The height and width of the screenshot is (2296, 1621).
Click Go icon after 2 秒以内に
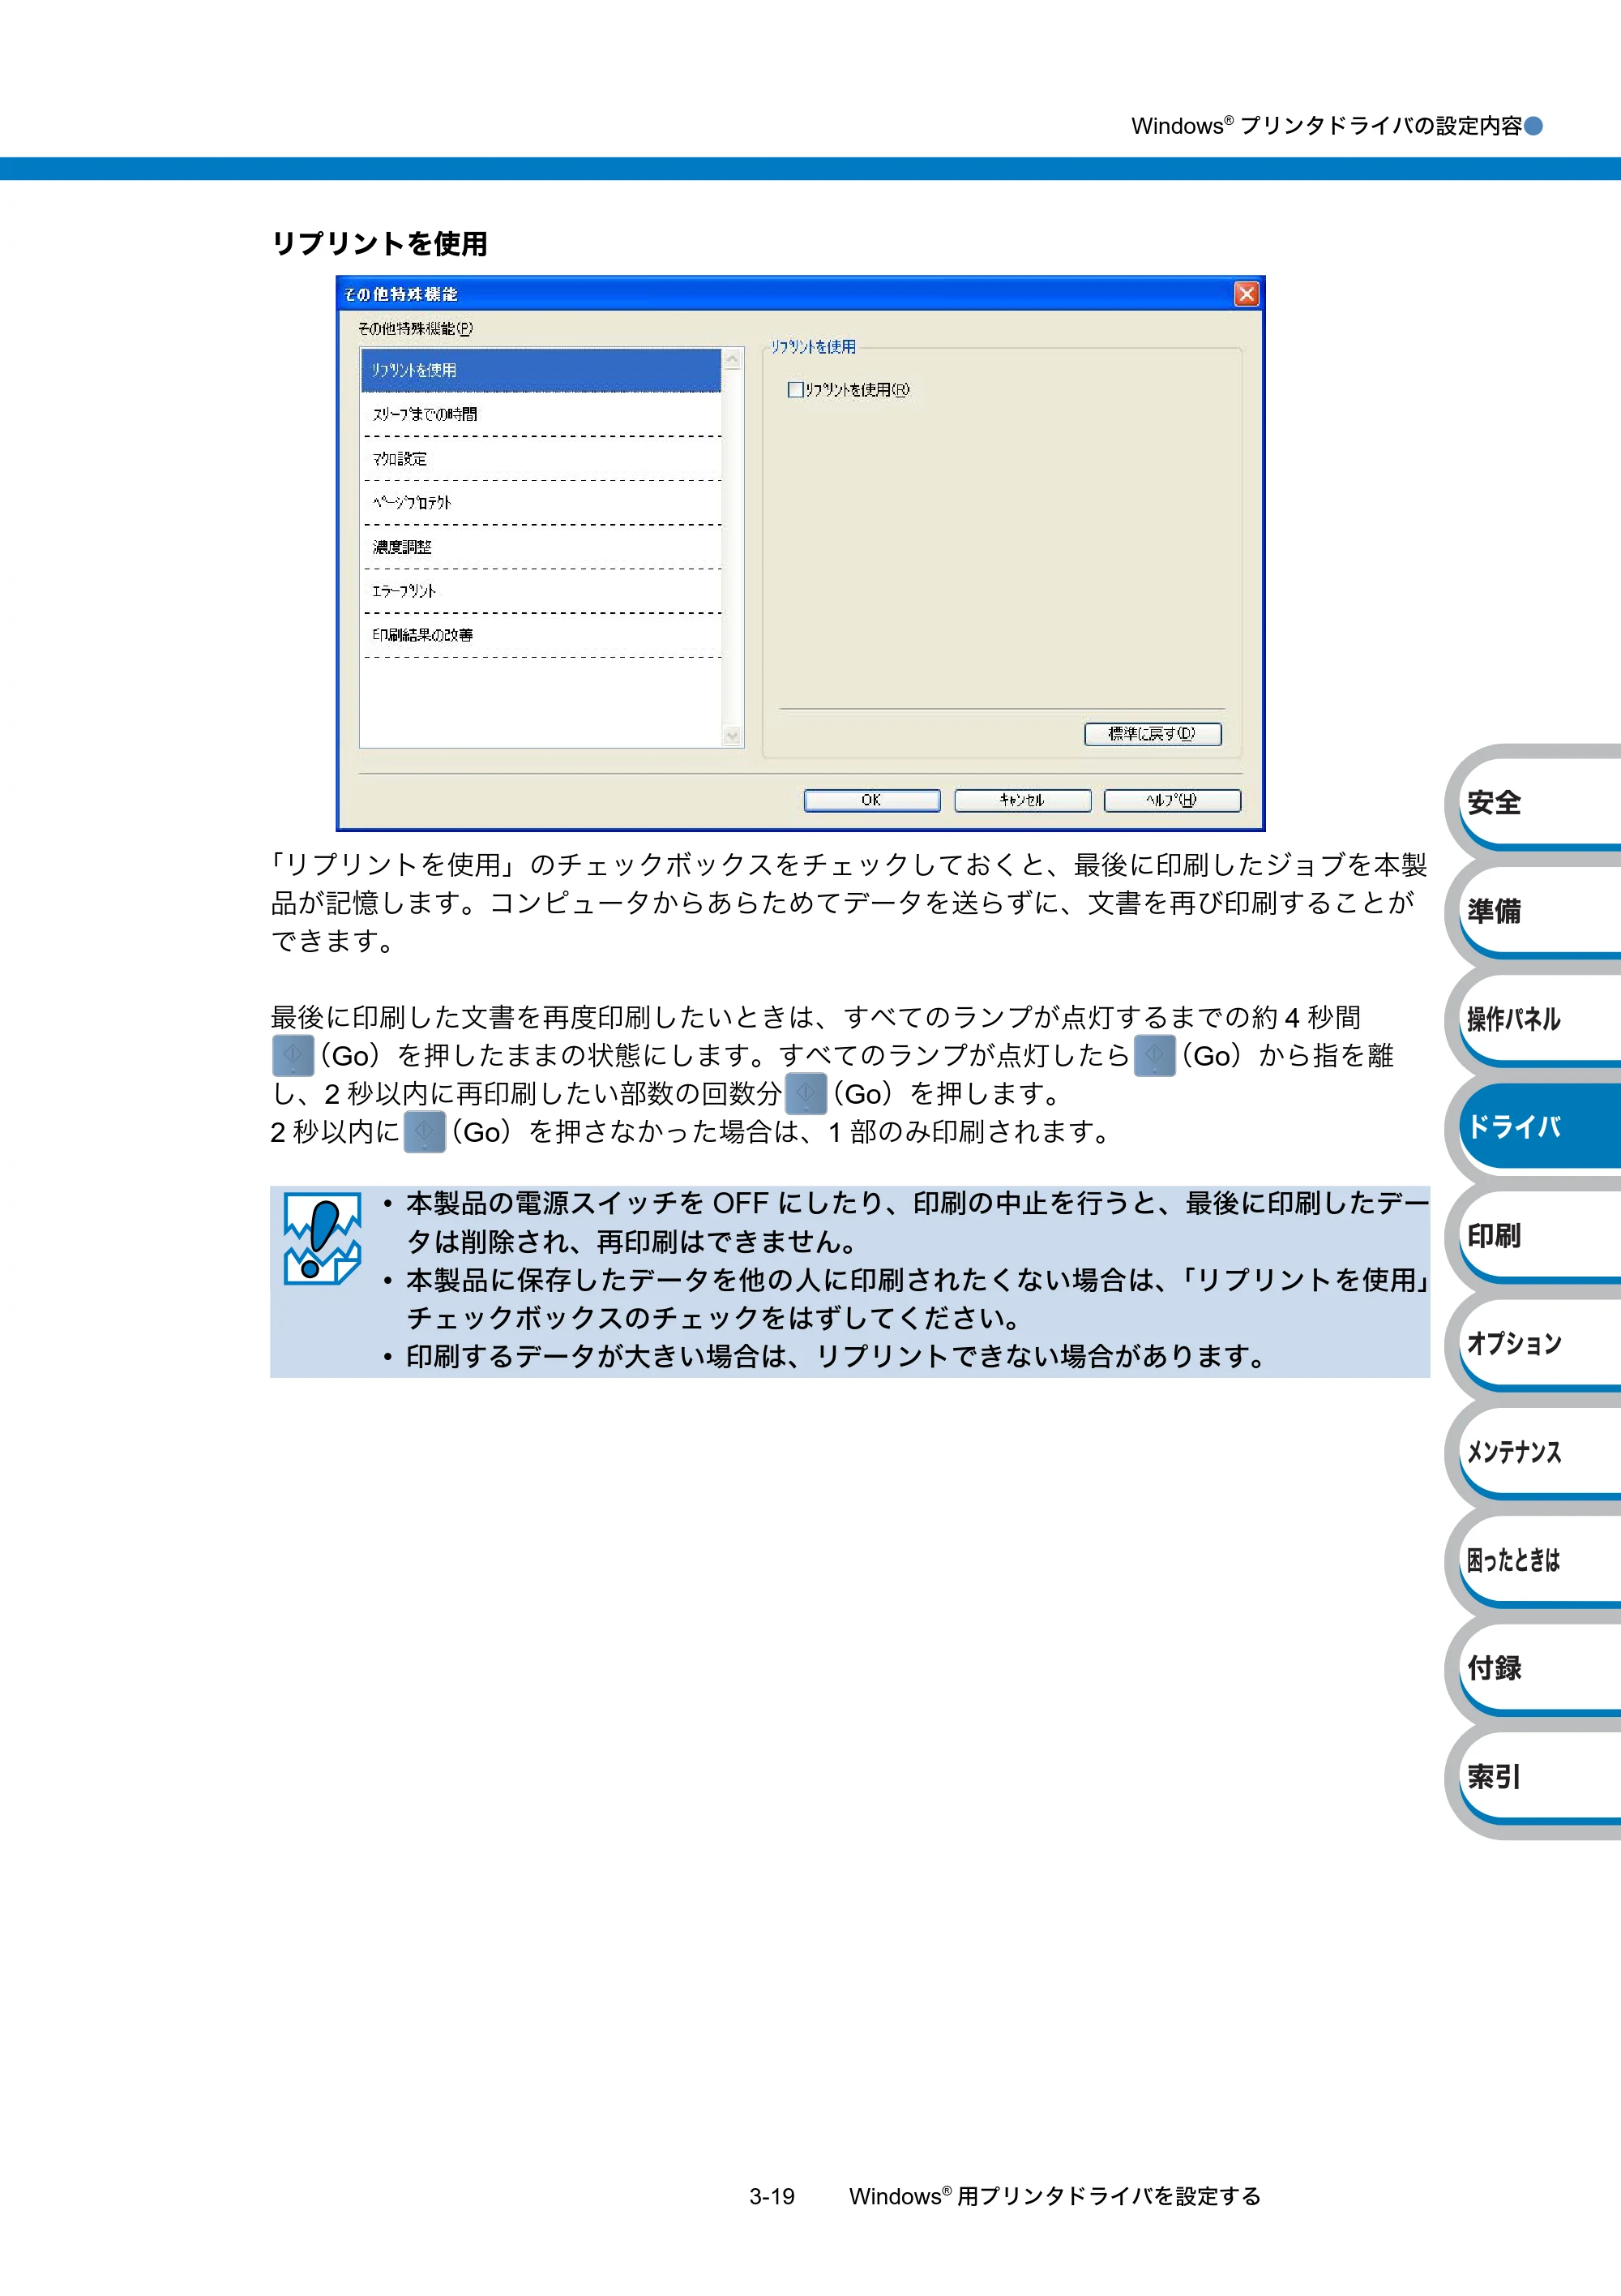(x=424, y=1132)
